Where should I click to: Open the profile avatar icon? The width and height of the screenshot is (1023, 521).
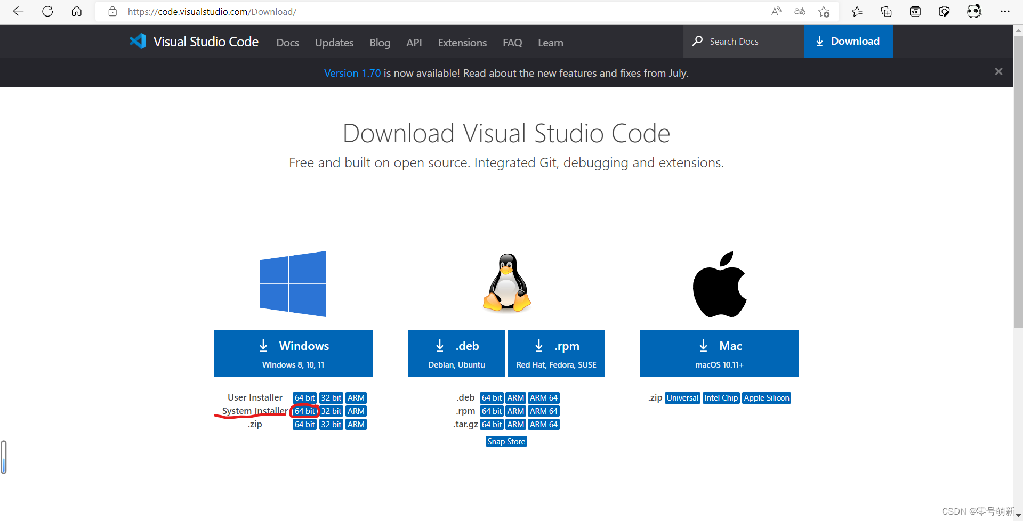pos(974,11)
